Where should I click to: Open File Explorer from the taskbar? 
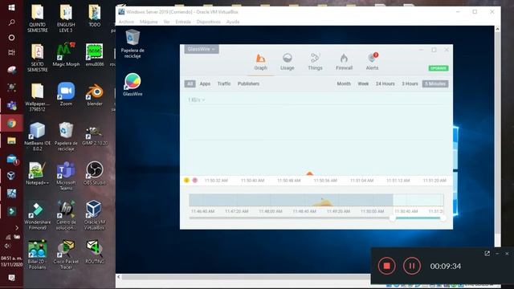coord(11,141)
